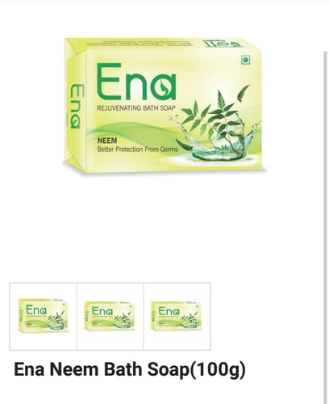Click the face silhouette inside the letter a

tap(163, 87)
